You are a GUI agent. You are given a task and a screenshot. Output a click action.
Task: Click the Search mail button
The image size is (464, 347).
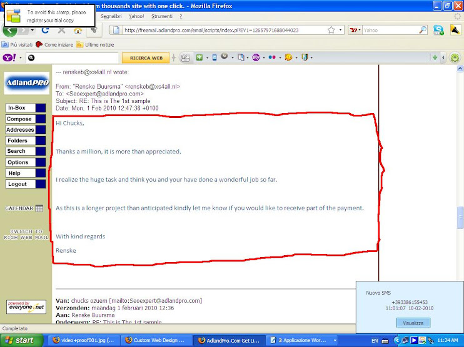point(26,151)
